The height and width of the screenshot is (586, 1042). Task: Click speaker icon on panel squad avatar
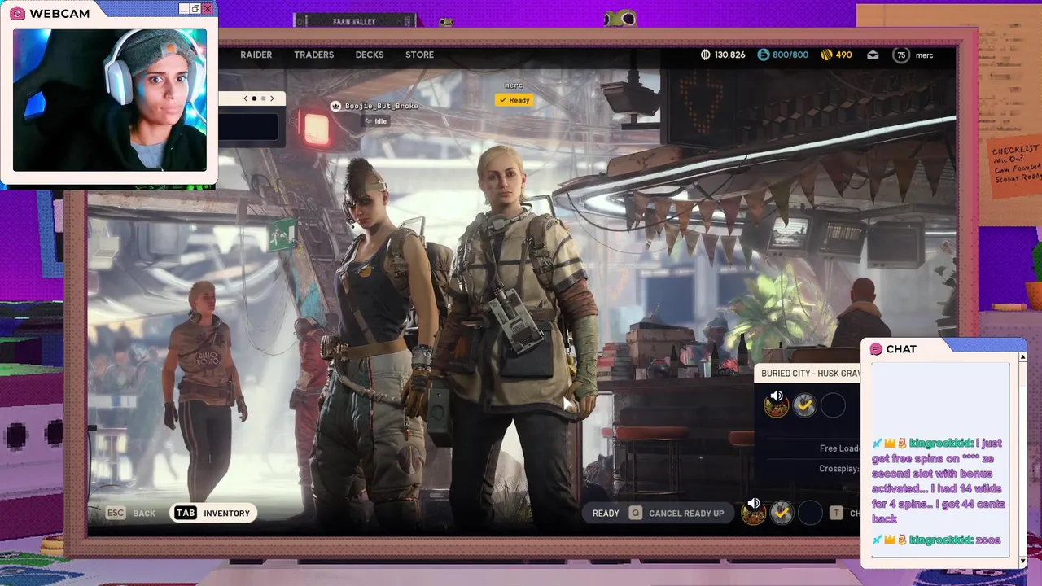click(777, 396)
